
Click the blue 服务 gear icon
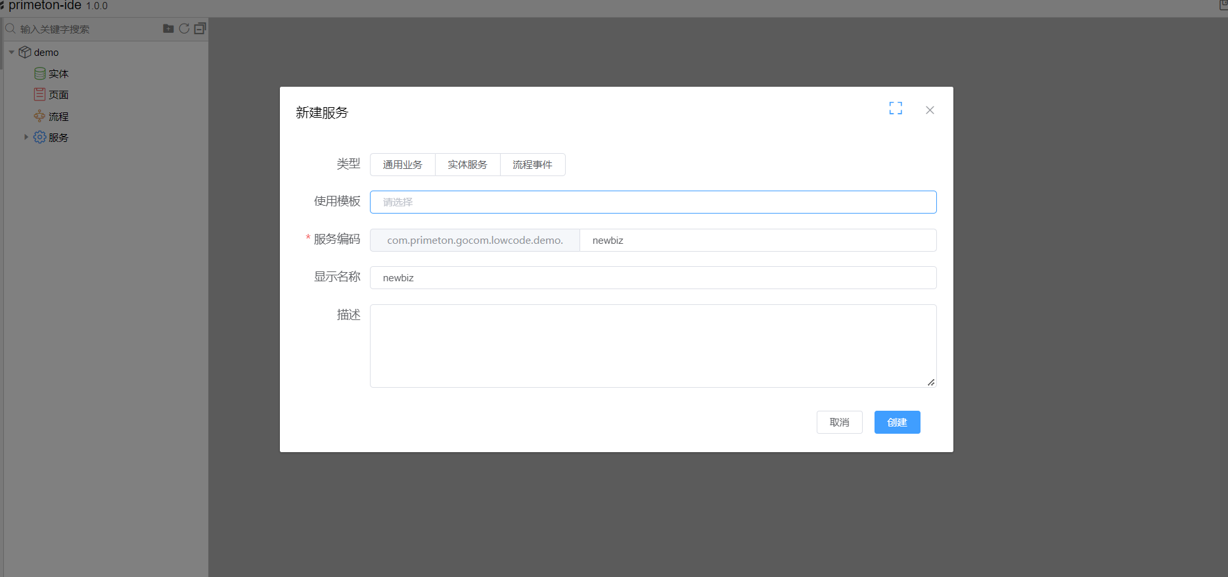[40, 137]
